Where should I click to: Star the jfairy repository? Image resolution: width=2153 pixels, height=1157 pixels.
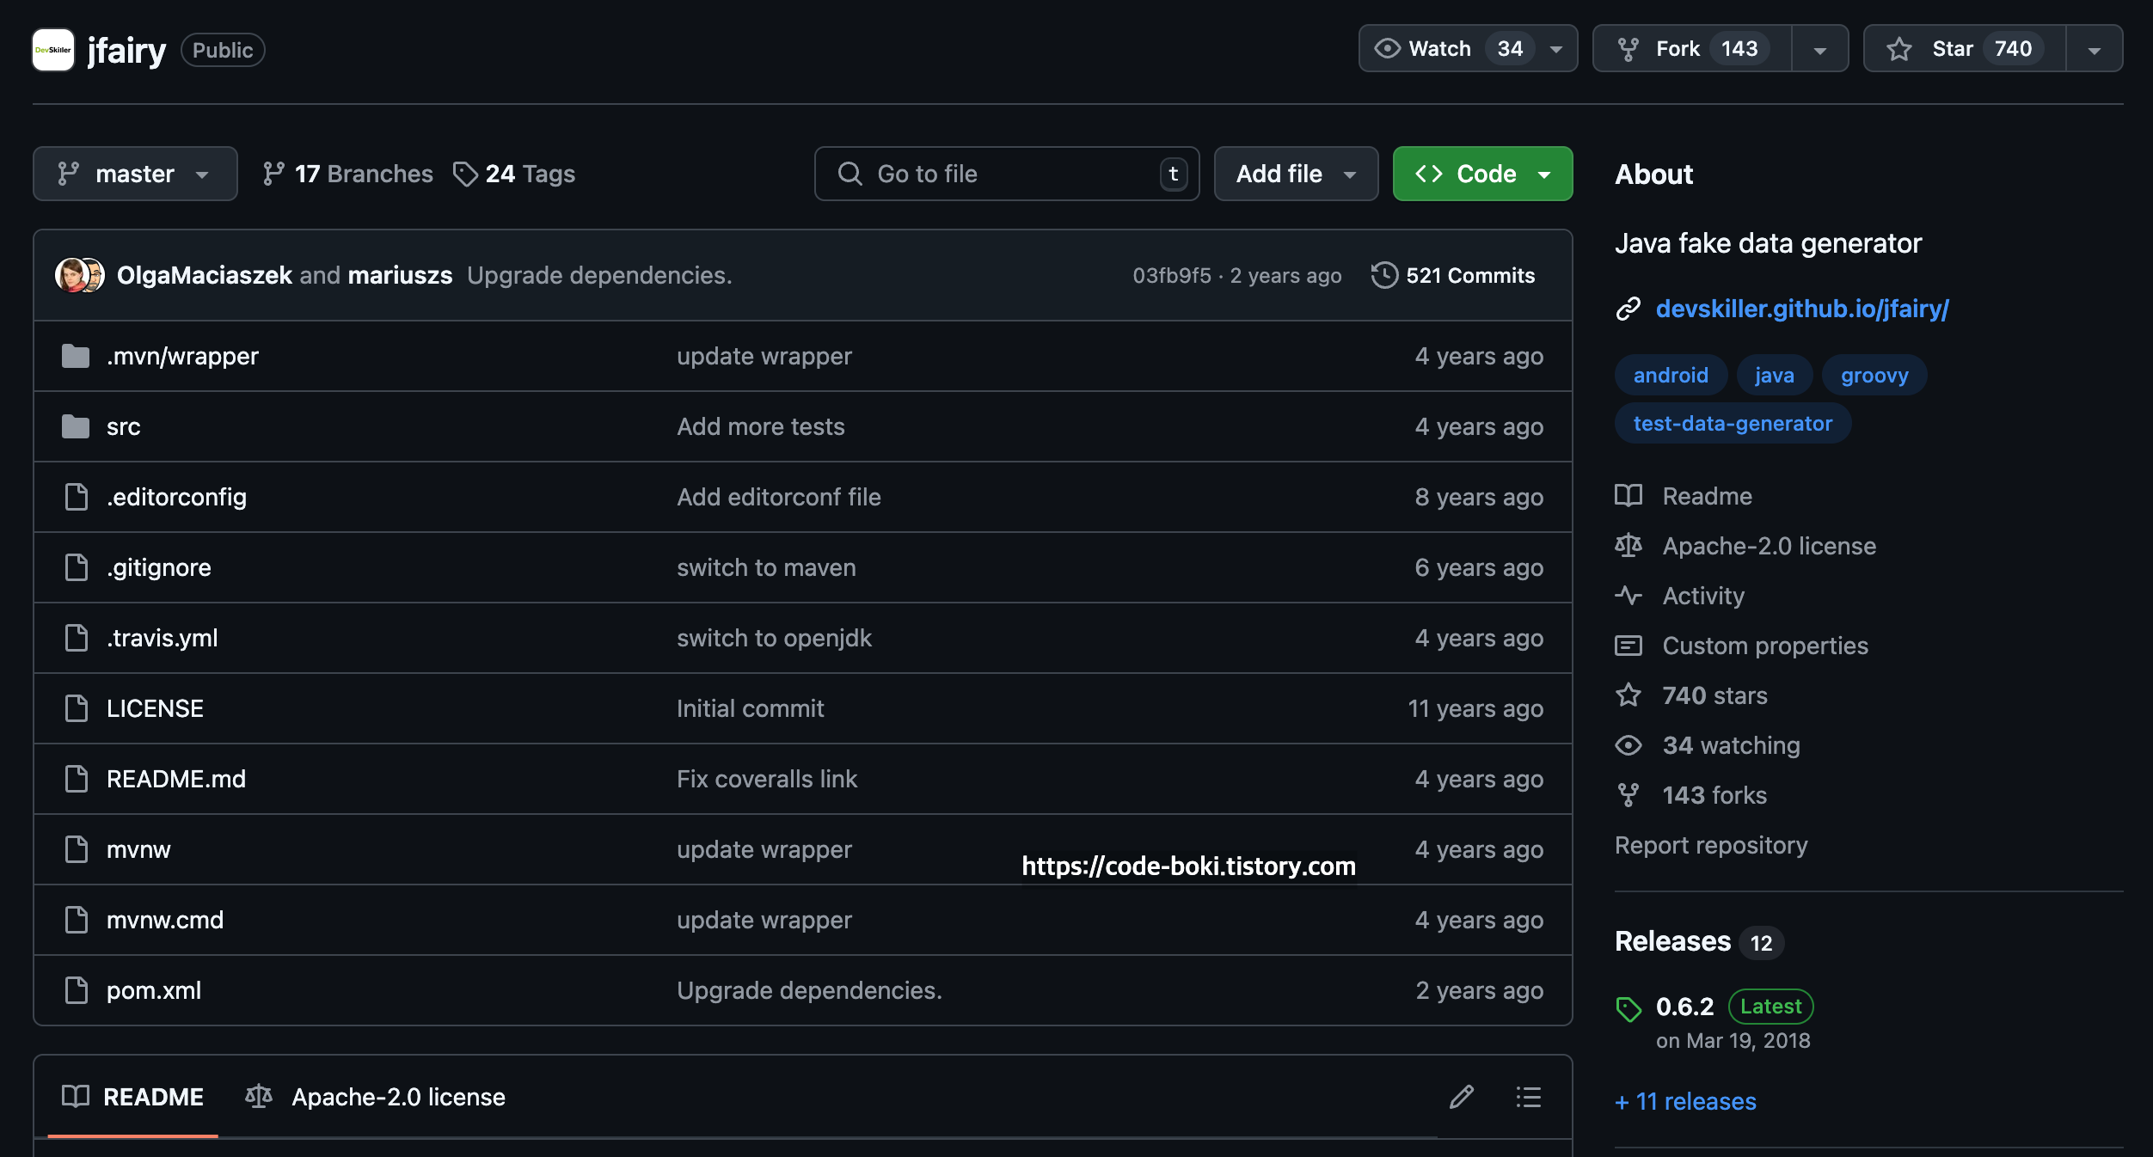tap(1963, 49)
